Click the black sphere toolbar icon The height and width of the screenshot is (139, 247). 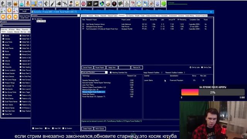pyautogui.click(x=114, y=3)
